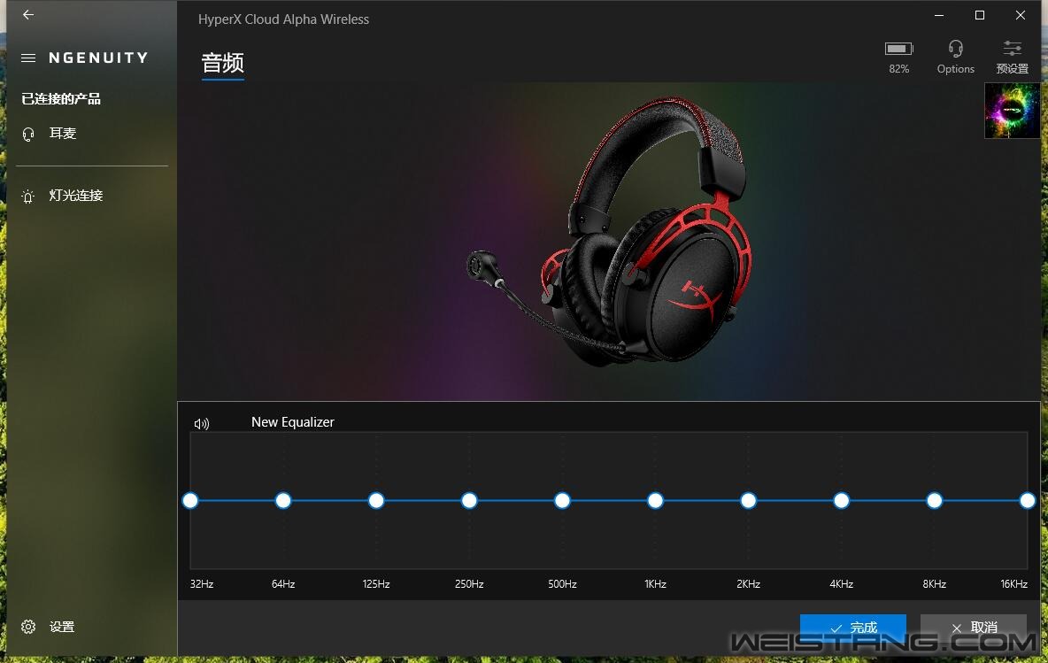This screenshot has width=1048, height=663.
Task: Click the New Equalizer name field
Action: [x=293, y=422]
